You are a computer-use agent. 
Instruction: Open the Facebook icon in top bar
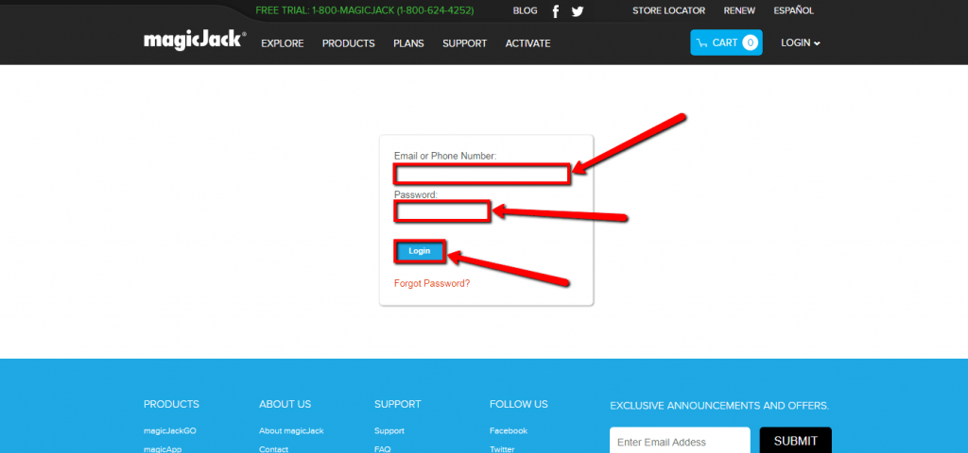point(556,11)
